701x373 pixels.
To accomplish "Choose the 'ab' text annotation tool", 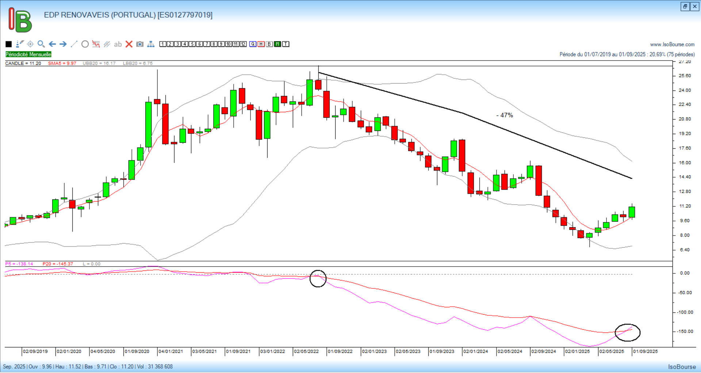I will point(118,44).
